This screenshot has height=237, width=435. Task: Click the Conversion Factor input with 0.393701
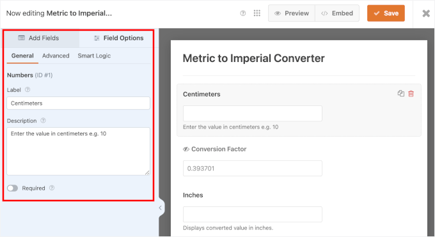[253, 168]
